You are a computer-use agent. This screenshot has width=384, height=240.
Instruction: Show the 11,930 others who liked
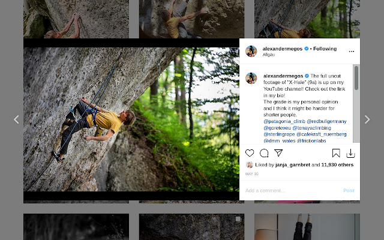[337, 164]
